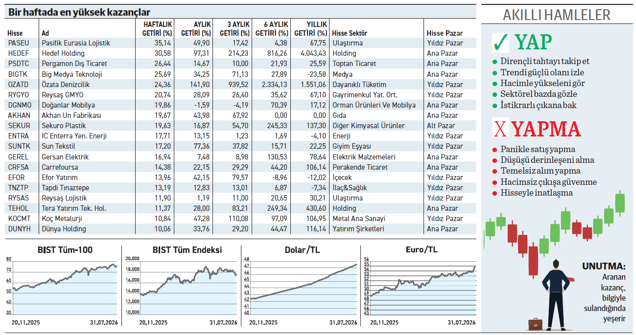Click the AKILLI HAMLELER panel title
This screenshot has height=335, width=636.
(x=556, y=15)
